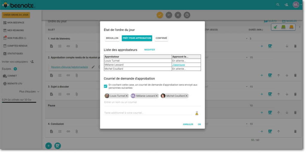Click the add team plus icon
Viewport: 306px width, 155px height.
15,69
